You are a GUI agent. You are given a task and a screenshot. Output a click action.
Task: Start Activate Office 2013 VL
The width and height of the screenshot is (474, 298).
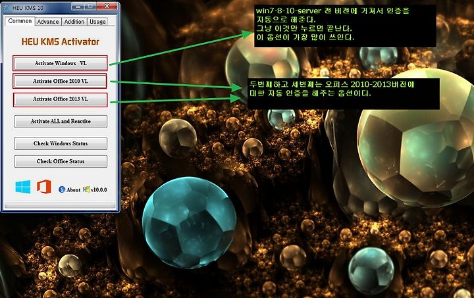click(x=61, y=99)
